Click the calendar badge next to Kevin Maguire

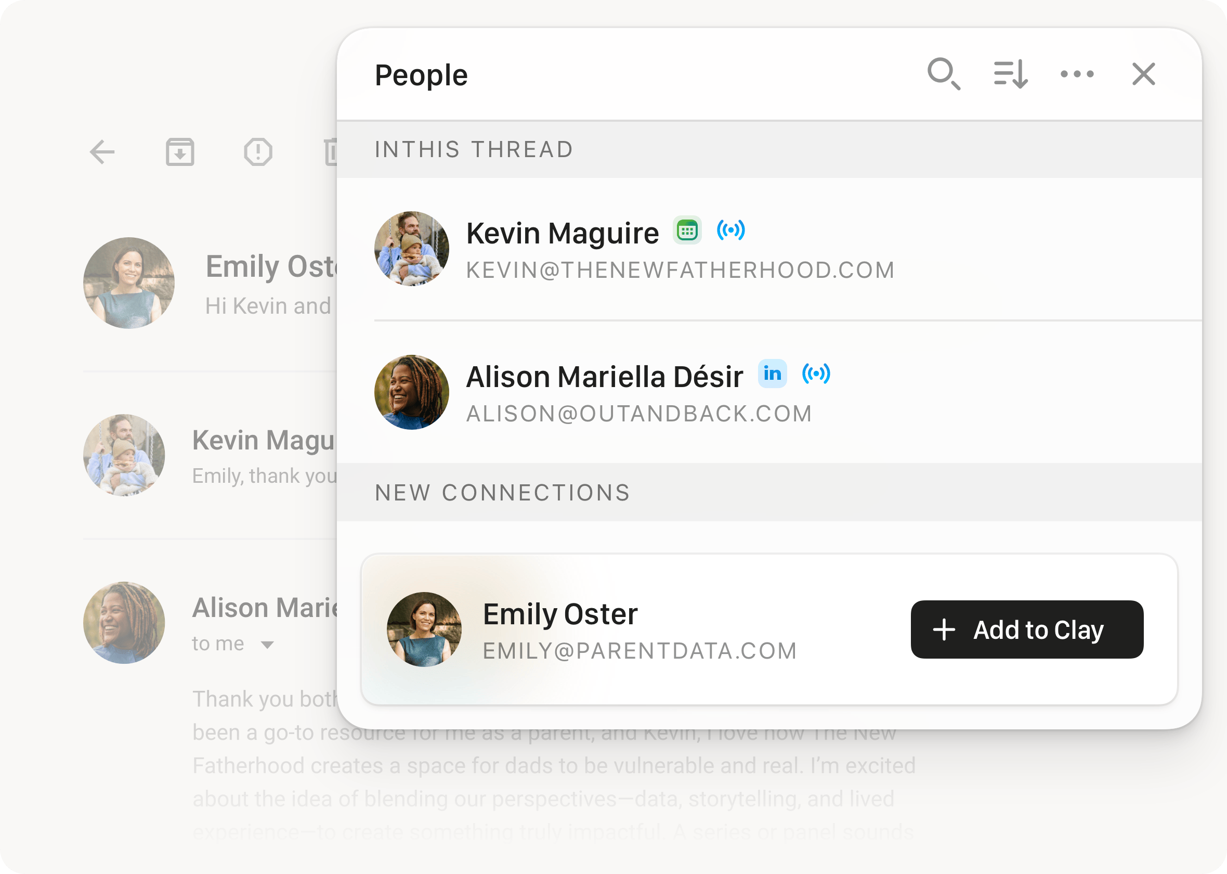pos(687,230)
